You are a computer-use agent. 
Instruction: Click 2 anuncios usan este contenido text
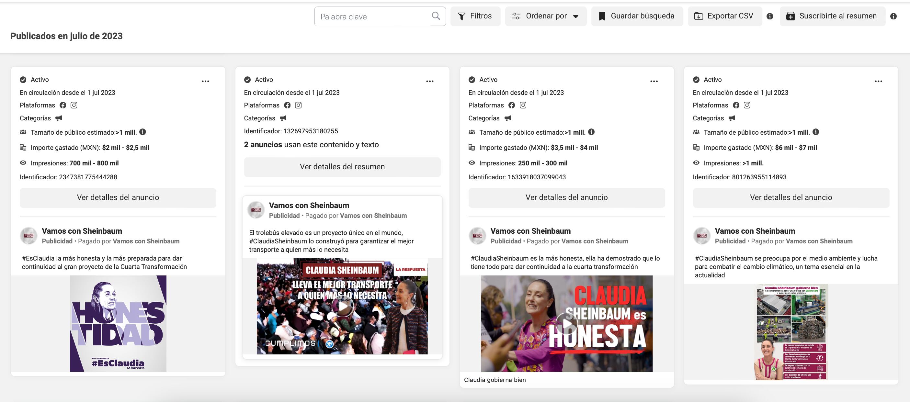tap(311, 145)
